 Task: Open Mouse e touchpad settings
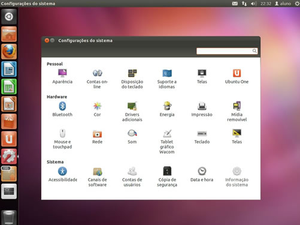tap(62, 139)
